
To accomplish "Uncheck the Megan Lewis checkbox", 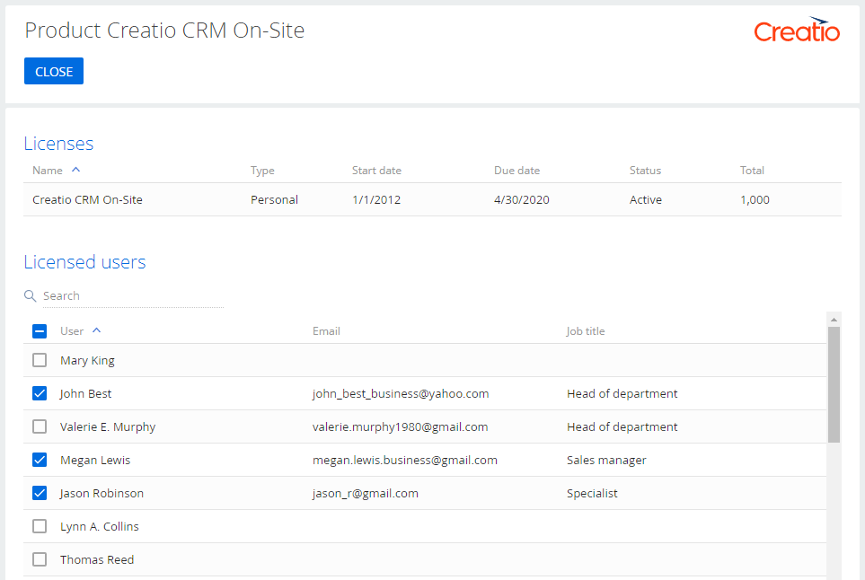I will pyautogui.click(x=40, y=460).
